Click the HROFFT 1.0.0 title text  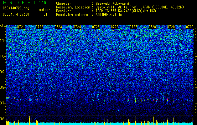pos(24,2)
